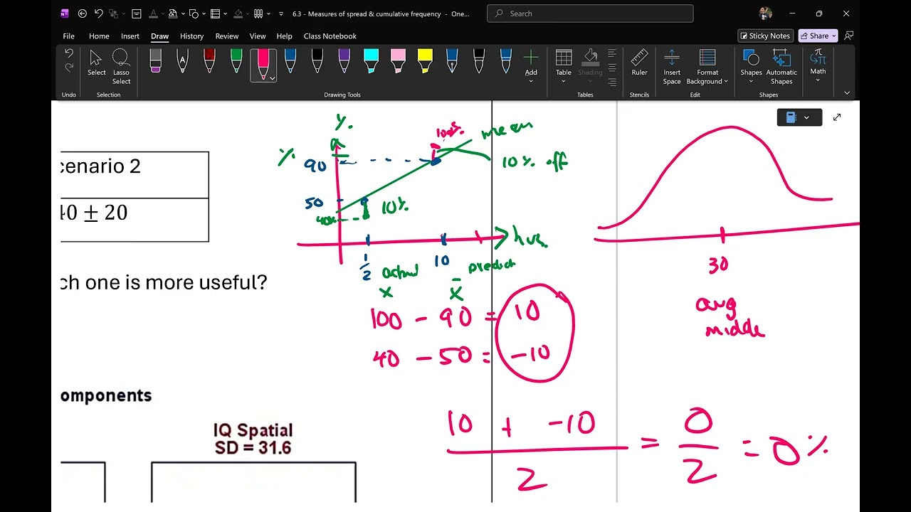Open the File menu
Image resolution: width=911 pixels, height=512 pixels.
[x=68, y=36]
